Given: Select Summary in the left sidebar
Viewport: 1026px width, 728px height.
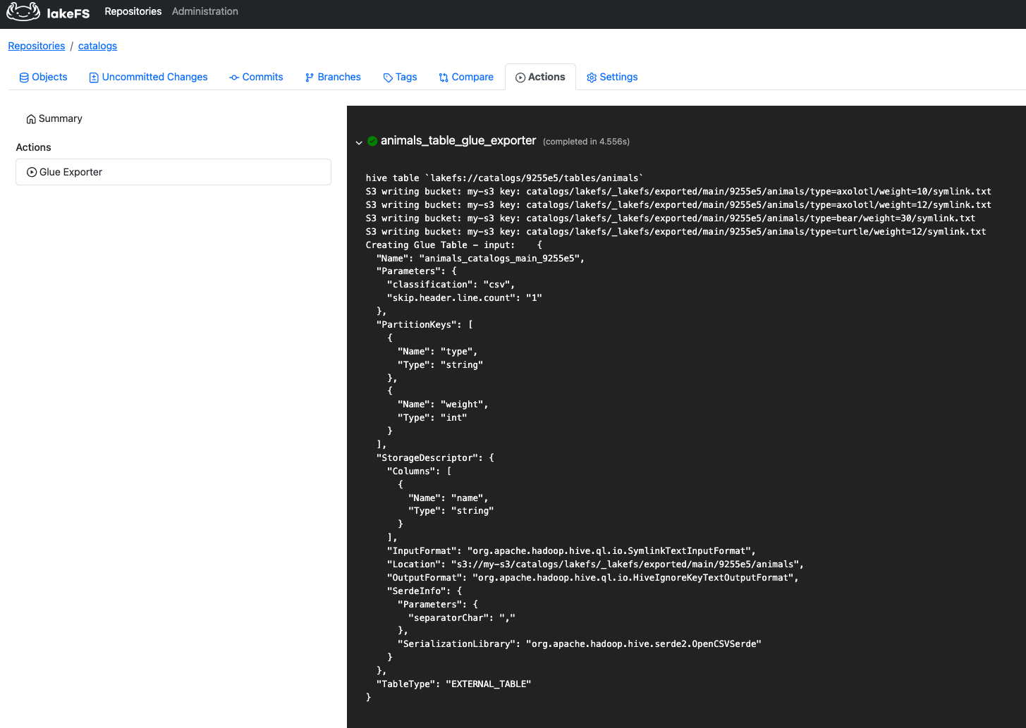Looking at the screenshot, I should 59,118.
